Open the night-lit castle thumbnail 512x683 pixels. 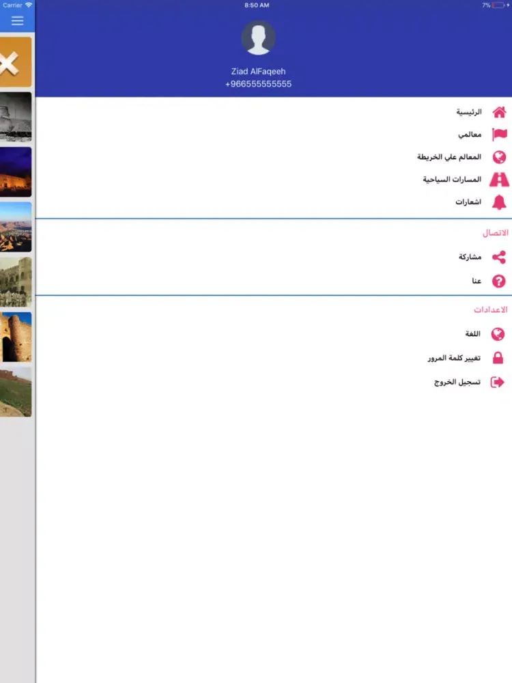[16, 171]
